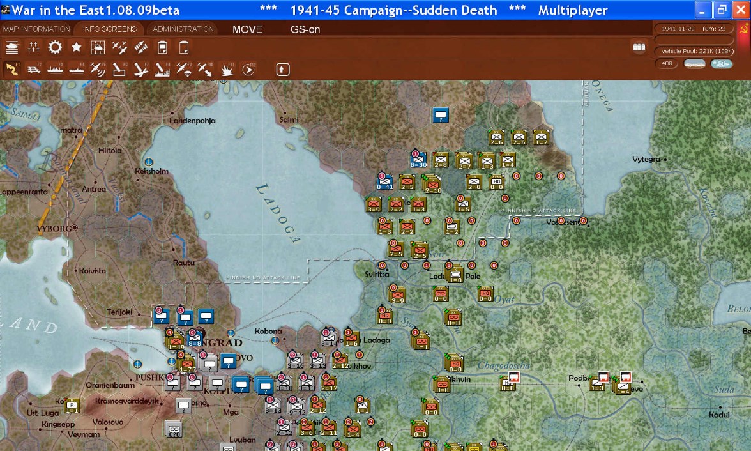Screen dimensions: 751x451
Task: Select the F11 build fortification mode
Action: pos(227,70)
